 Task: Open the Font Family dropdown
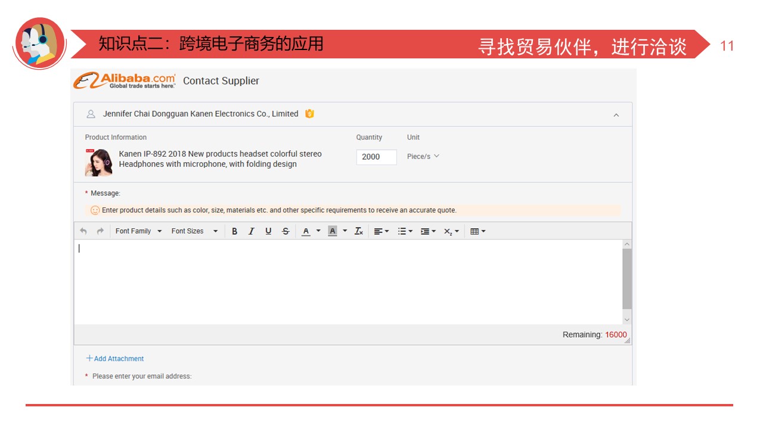tap(139, 231)
